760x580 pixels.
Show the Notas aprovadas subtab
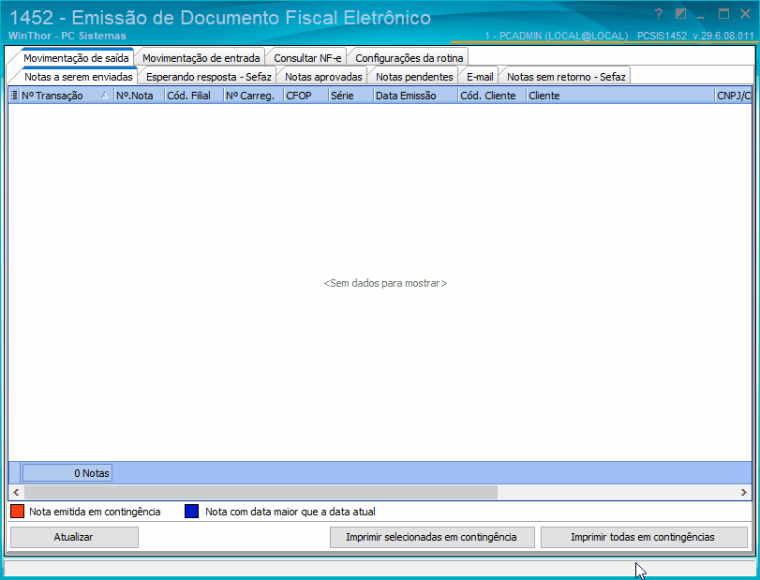pos(323,77)
